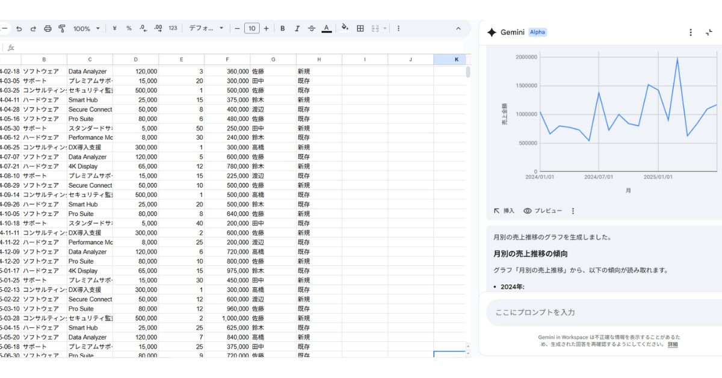
Task: Collapse the Gemini side panel
Action: tap(709, 33)
